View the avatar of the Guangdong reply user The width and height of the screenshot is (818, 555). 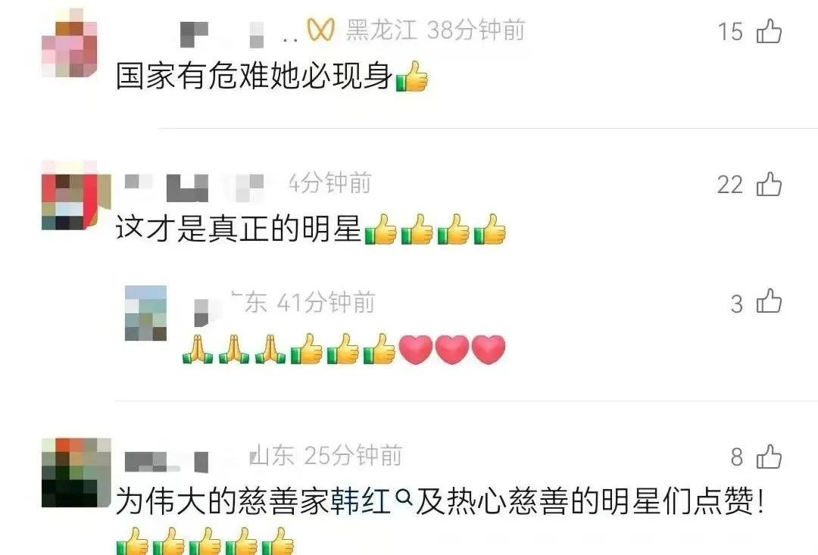point(145,313)
